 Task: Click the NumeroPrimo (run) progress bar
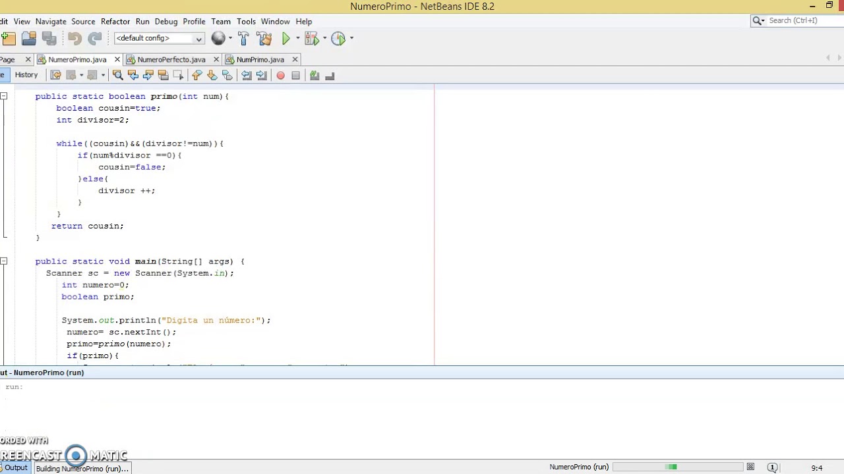point(678,467)
